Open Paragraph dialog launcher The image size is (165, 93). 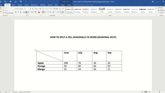pos(64,16)
